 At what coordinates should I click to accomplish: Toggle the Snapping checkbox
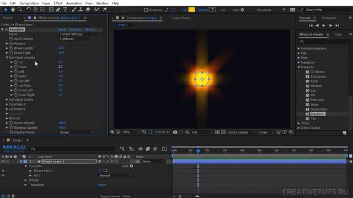click(x=146, y=10)
